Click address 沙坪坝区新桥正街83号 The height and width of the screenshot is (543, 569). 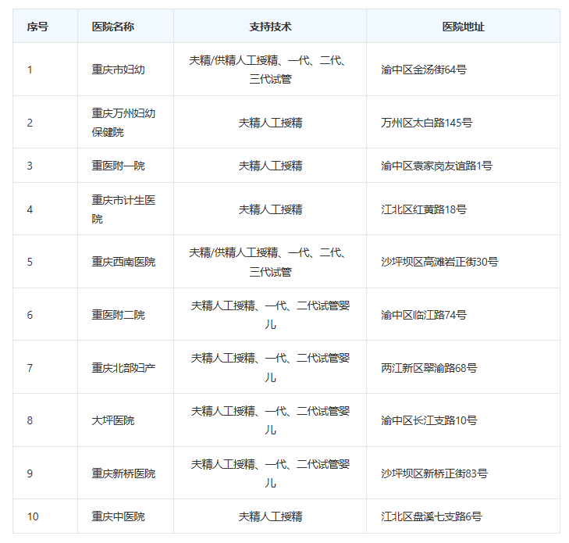click(x=435, y=473)
